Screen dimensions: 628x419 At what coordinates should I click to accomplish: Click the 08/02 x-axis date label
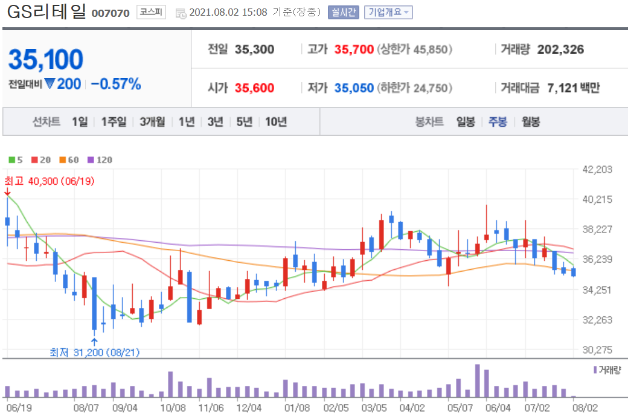pyautogui.click(x=585, y=408)
